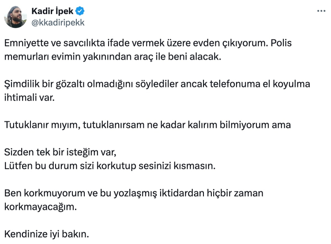Select the line starting with "Lütfen bu durum"
The width and height of the screenshot is (331, 244).
pyautogui.click(x=110, y=166)
